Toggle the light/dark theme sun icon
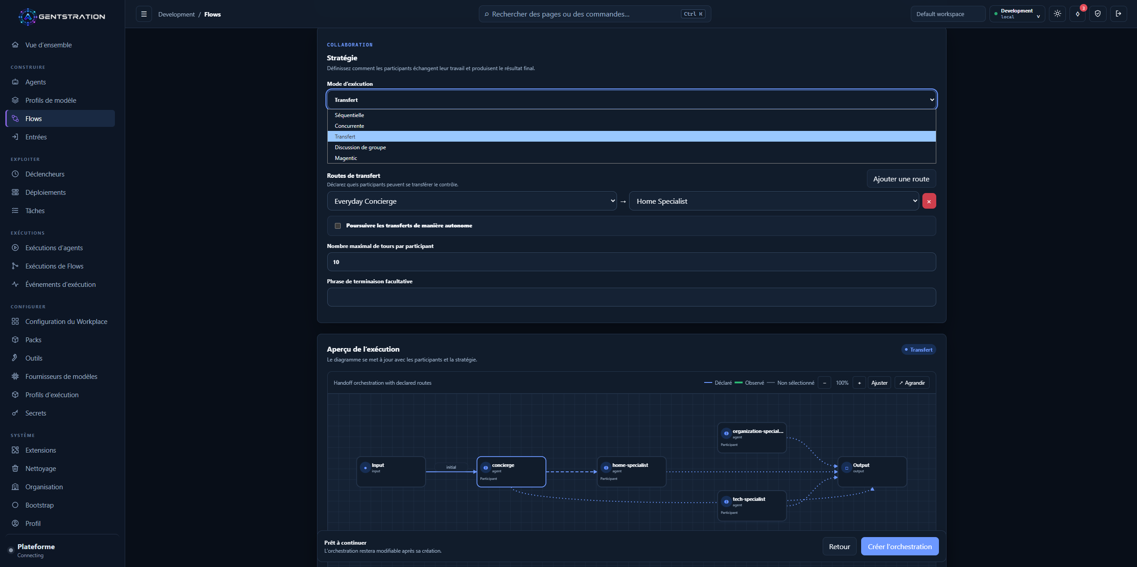Screen dimensions: 1137x567 click(x=1057, y=14)
